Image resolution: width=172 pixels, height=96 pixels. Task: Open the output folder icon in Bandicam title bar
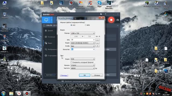pyautogui.click(x=101, y=14)
